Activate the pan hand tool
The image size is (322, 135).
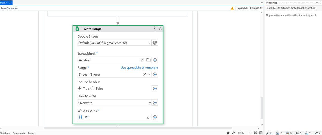[228, 133]
